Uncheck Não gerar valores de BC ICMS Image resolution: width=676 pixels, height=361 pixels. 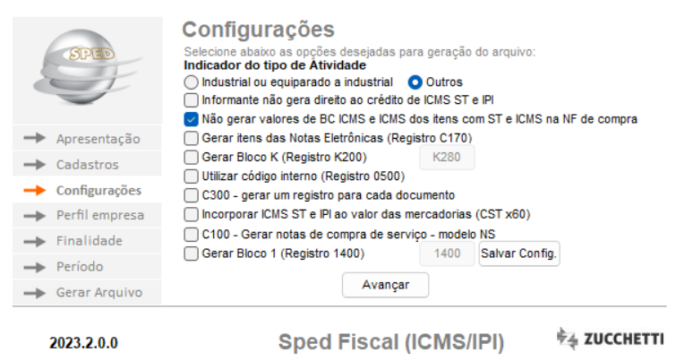[191, 119]
